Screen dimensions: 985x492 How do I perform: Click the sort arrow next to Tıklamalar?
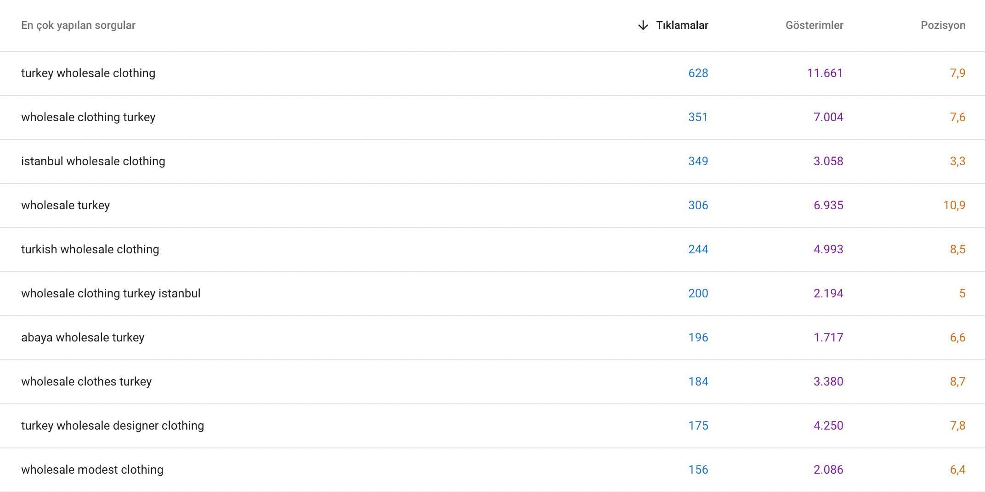click(643, 25)
